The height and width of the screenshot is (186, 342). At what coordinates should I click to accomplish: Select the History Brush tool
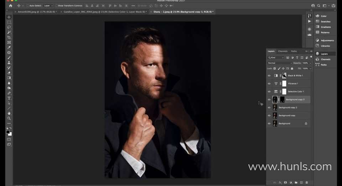pos(9,68)
